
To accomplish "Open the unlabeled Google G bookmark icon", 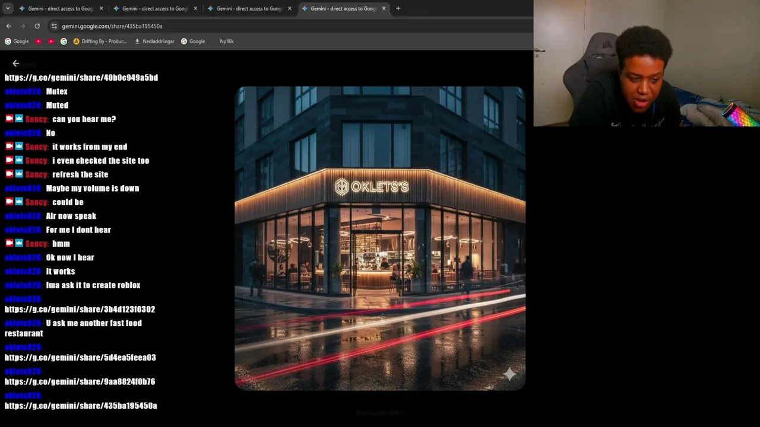I will [x=64, y=42].
